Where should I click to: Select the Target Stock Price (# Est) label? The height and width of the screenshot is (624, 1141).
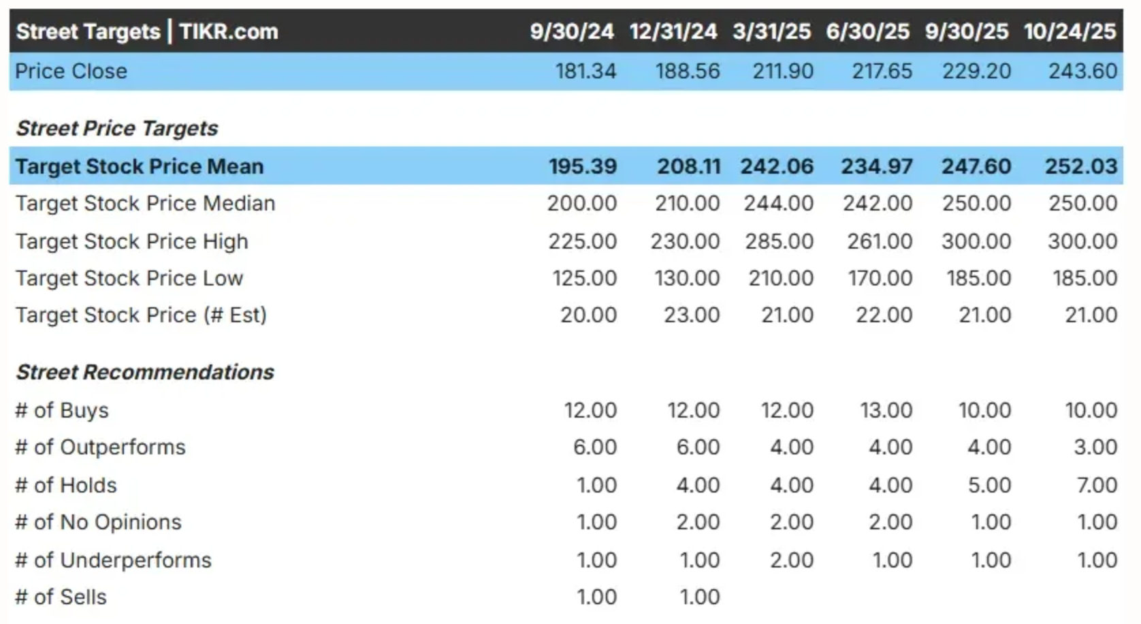click(x=141, y=315)
